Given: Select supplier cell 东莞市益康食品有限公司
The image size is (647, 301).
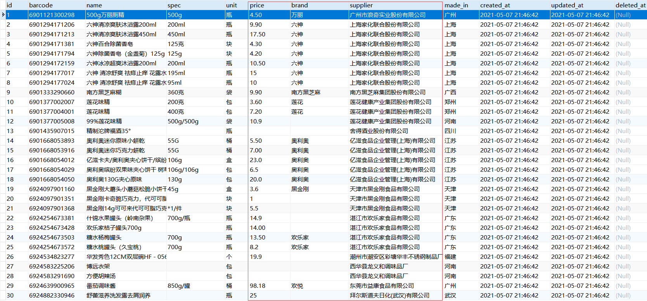Looking at the screenshot, I should tap(396, 286).
